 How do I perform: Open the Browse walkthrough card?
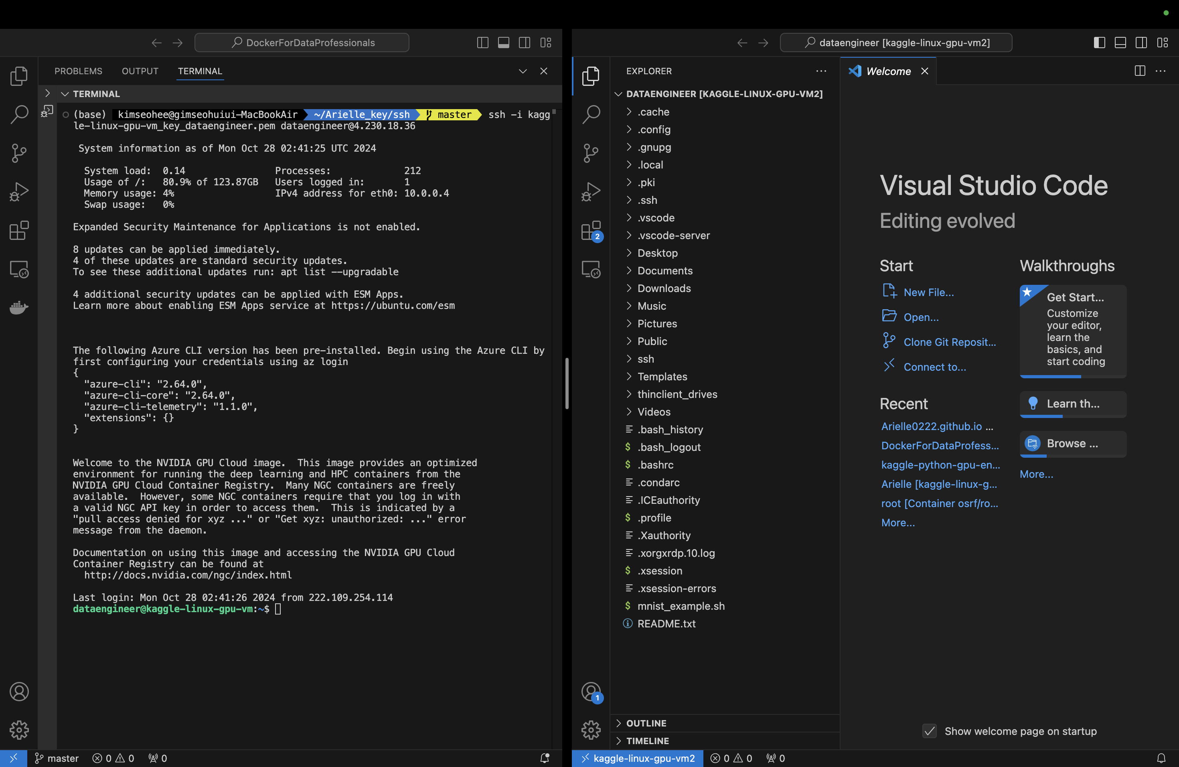pyautogui.click(x=1073, y=444)
